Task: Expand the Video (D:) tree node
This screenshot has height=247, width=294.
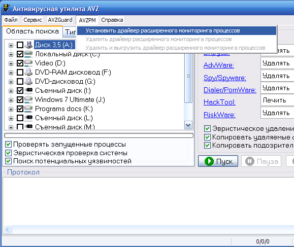Action: point(11,64)
